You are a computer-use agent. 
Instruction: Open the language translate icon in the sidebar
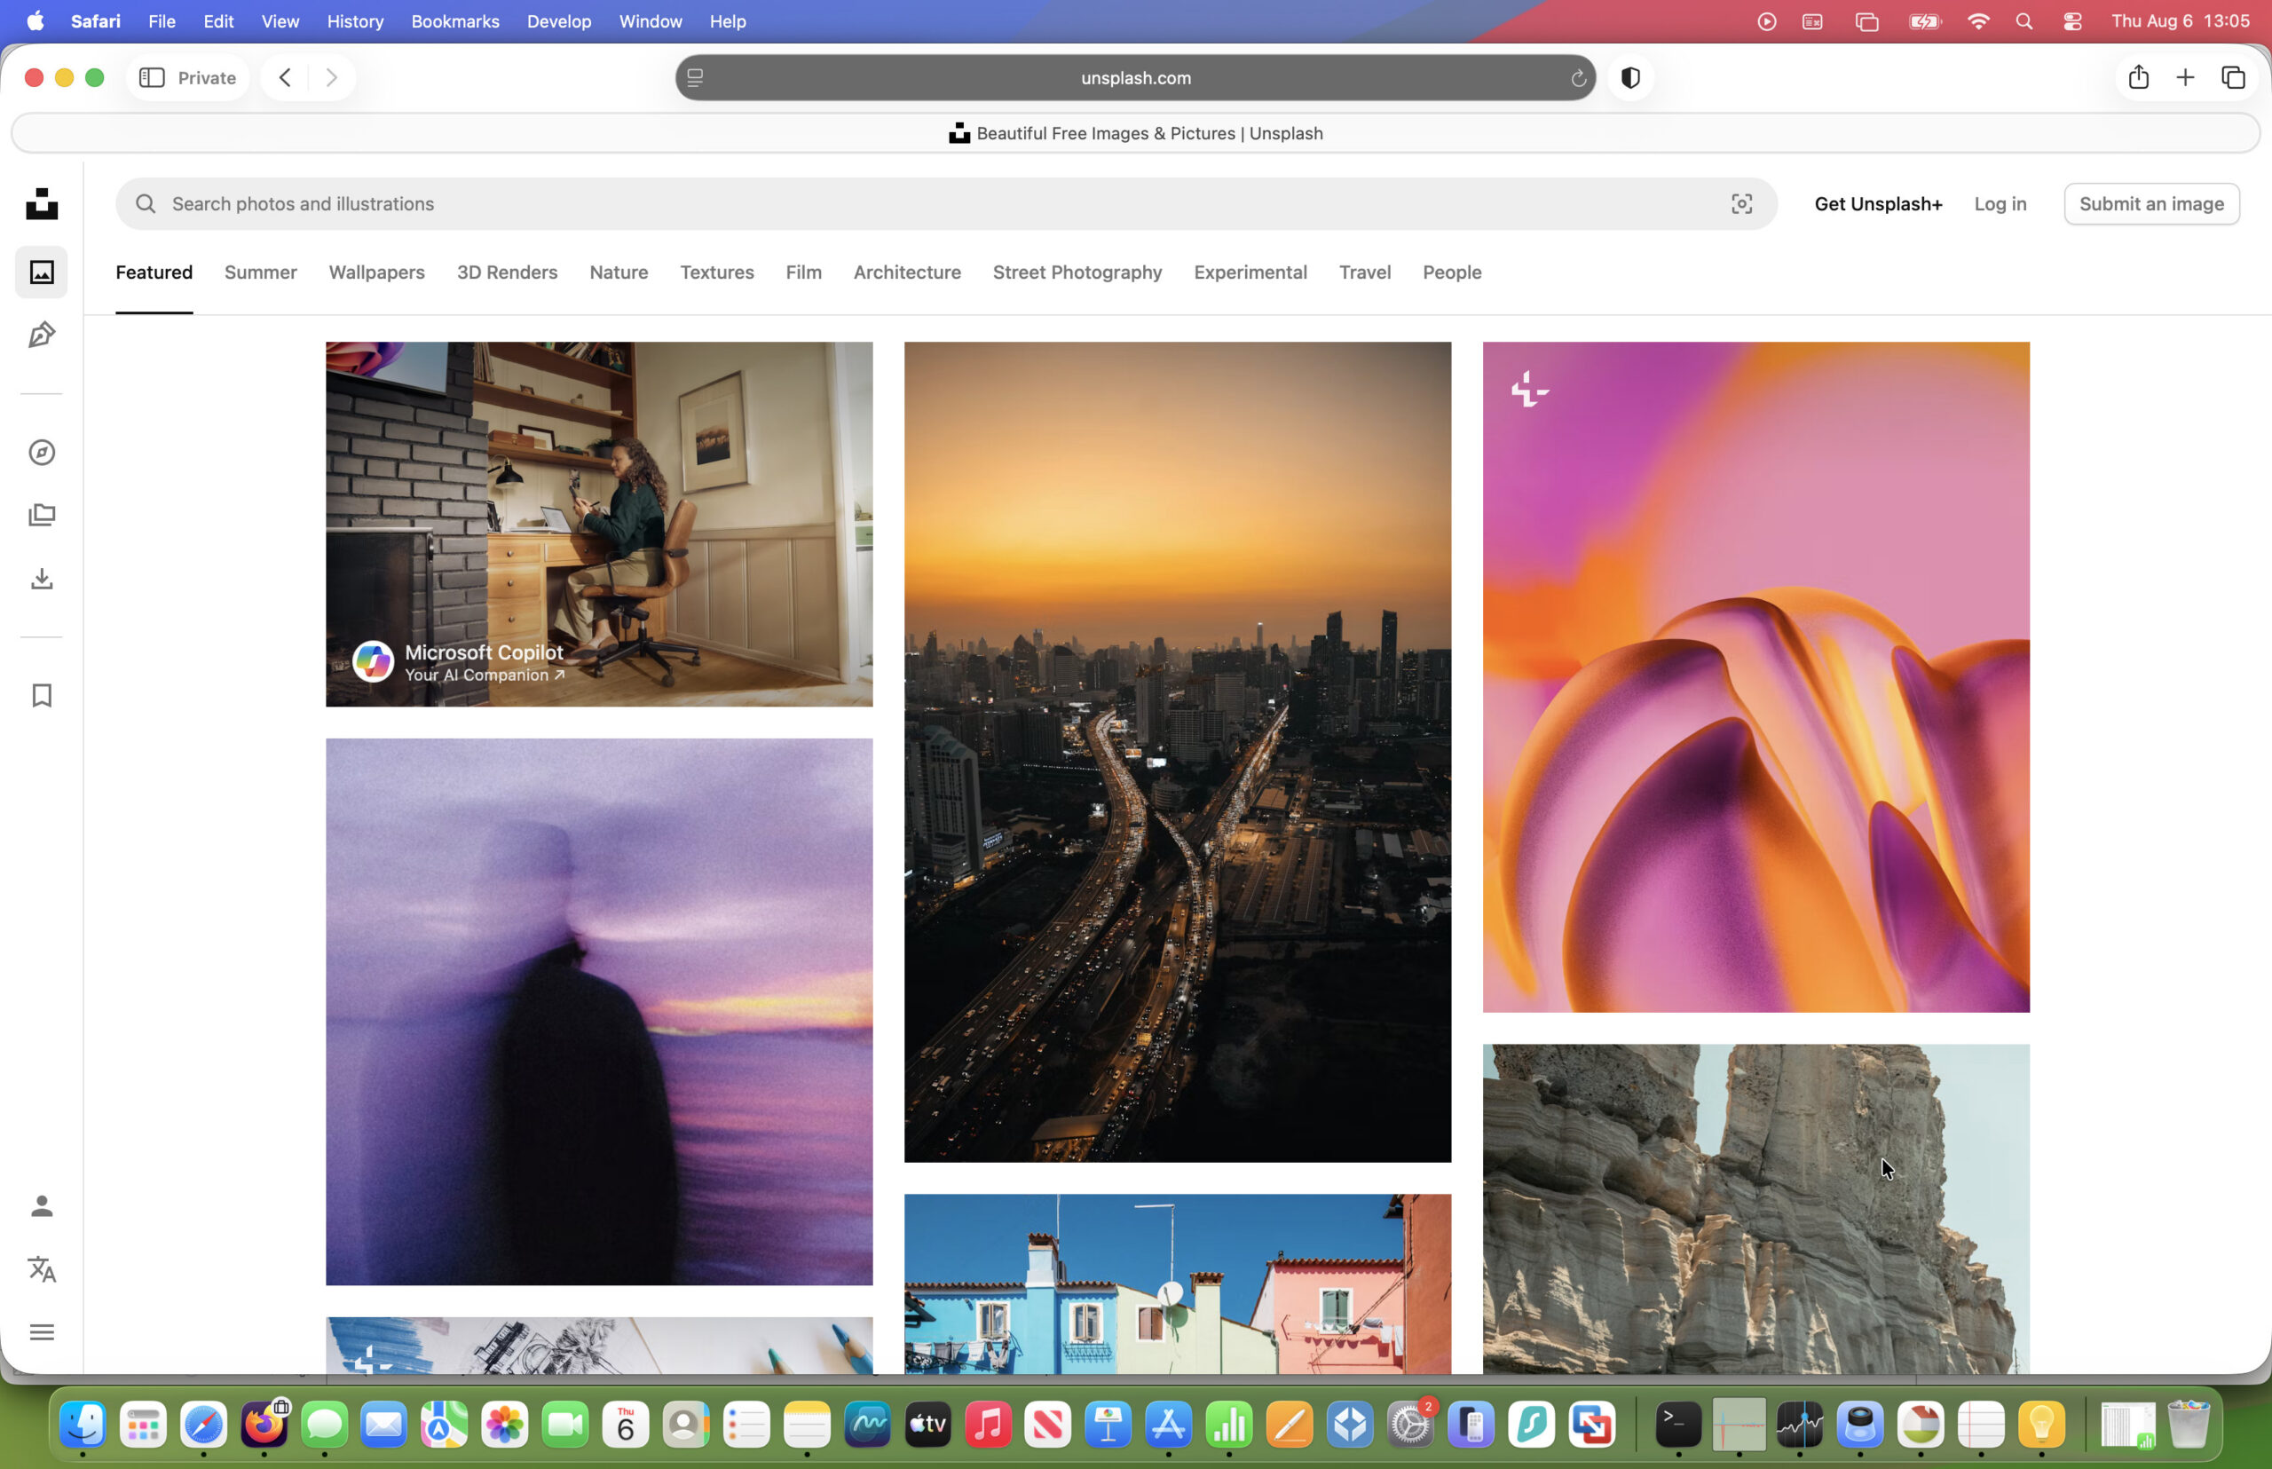pyautogui.click(x=41, y=1268)
